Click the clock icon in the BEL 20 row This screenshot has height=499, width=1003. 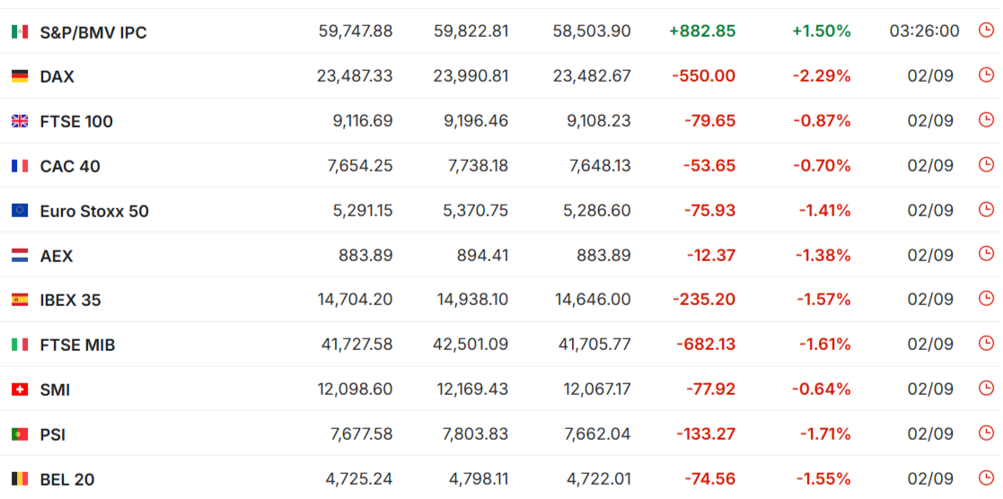pyautogui.click(x=986, y=477)
